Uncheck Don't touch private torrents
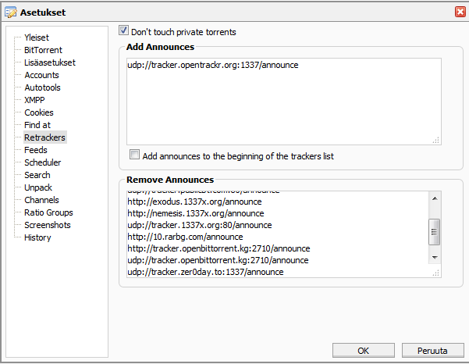Image resolution: width=469 pixels, height=364 pixels. click(124, 31)
